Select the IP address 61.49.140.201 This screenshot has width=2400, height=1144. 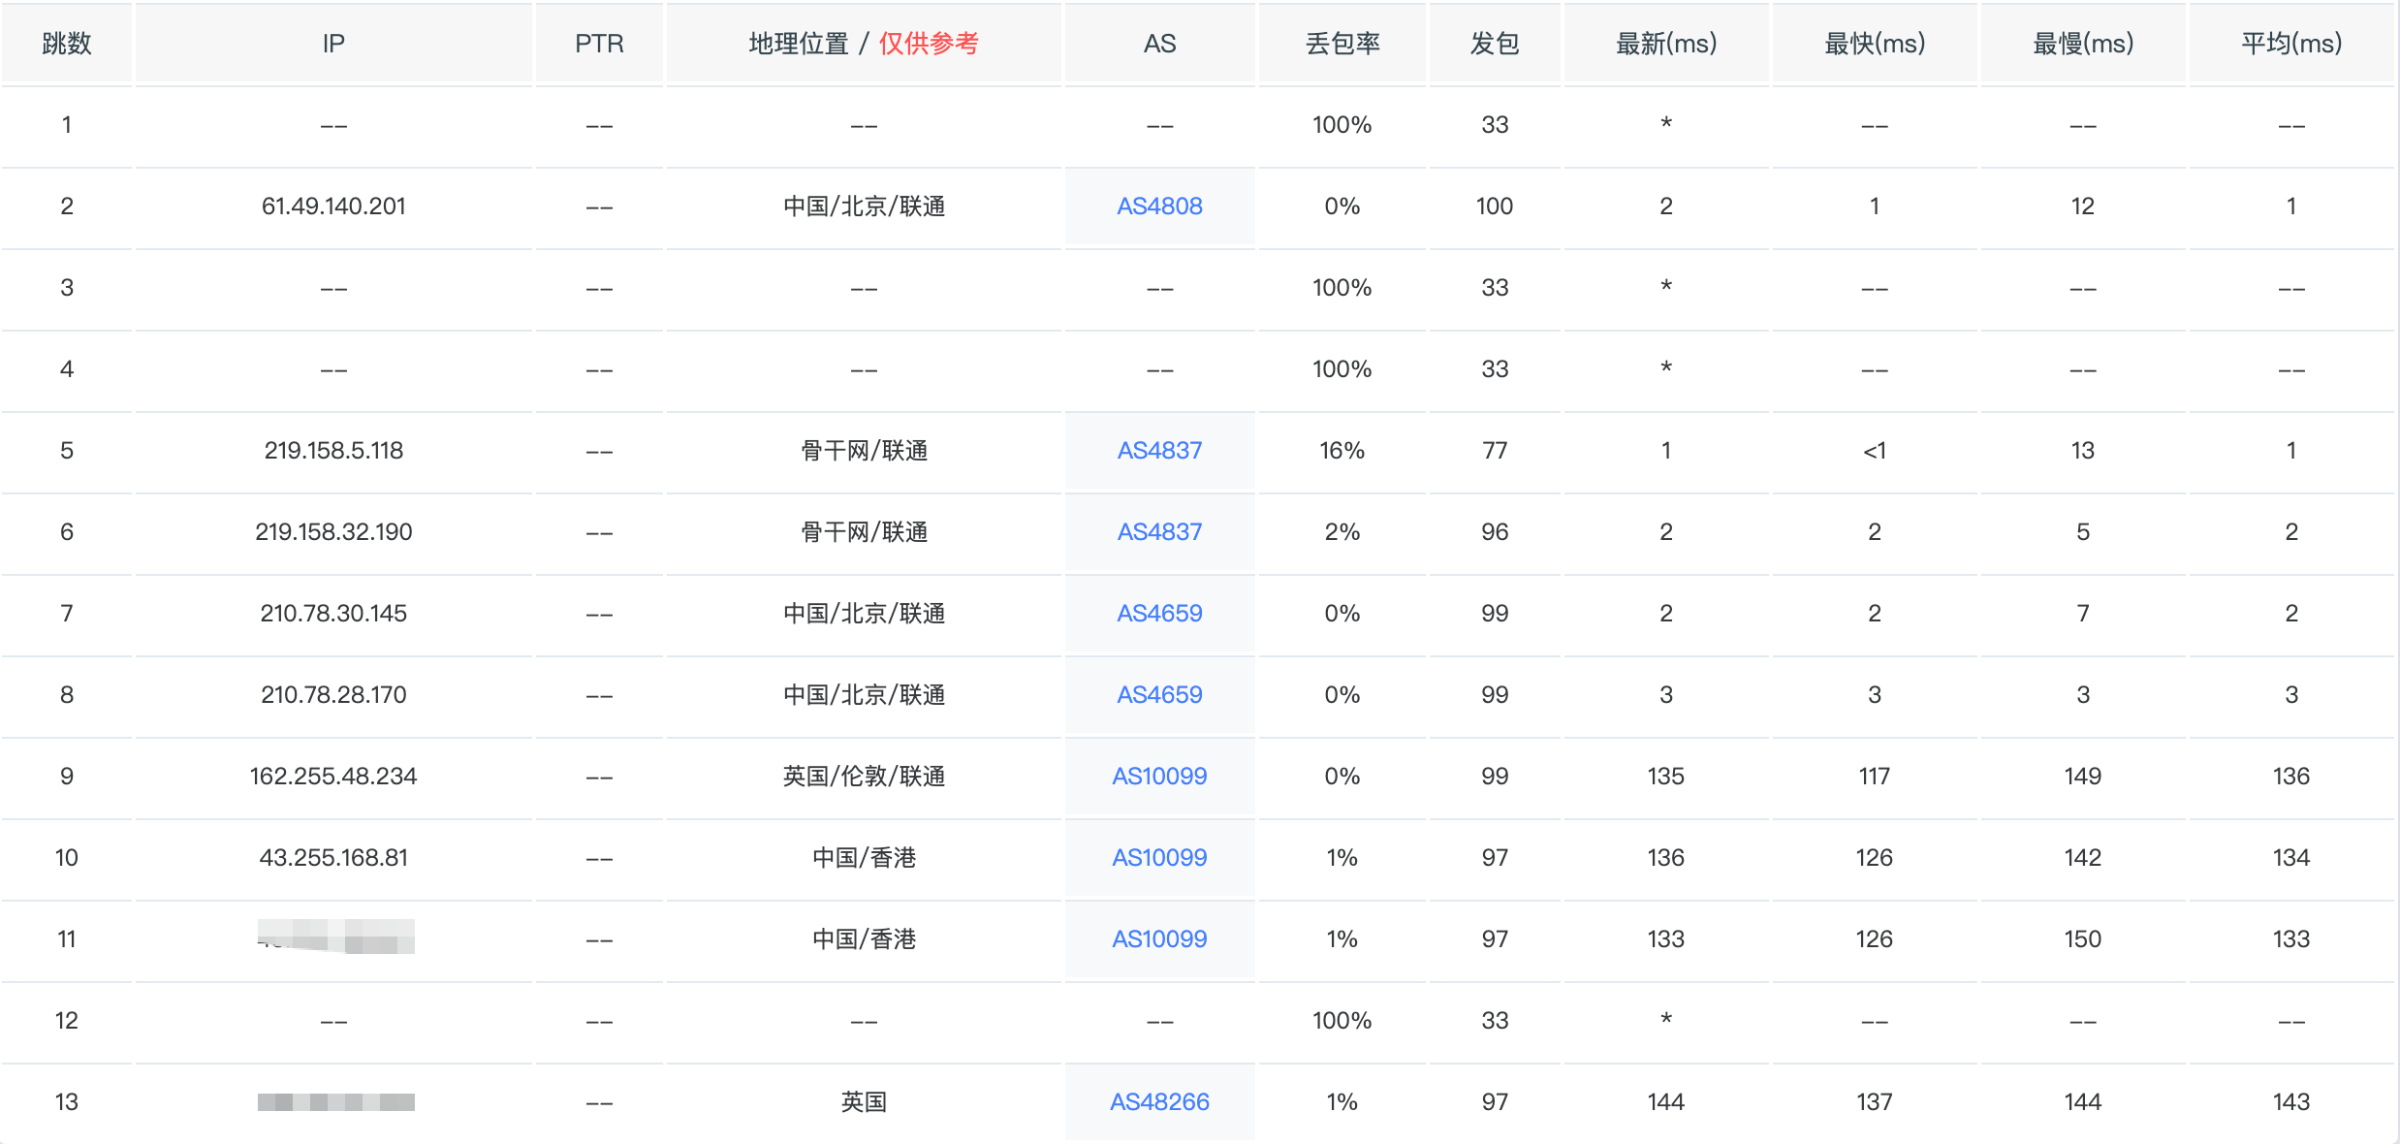point(333,207)
